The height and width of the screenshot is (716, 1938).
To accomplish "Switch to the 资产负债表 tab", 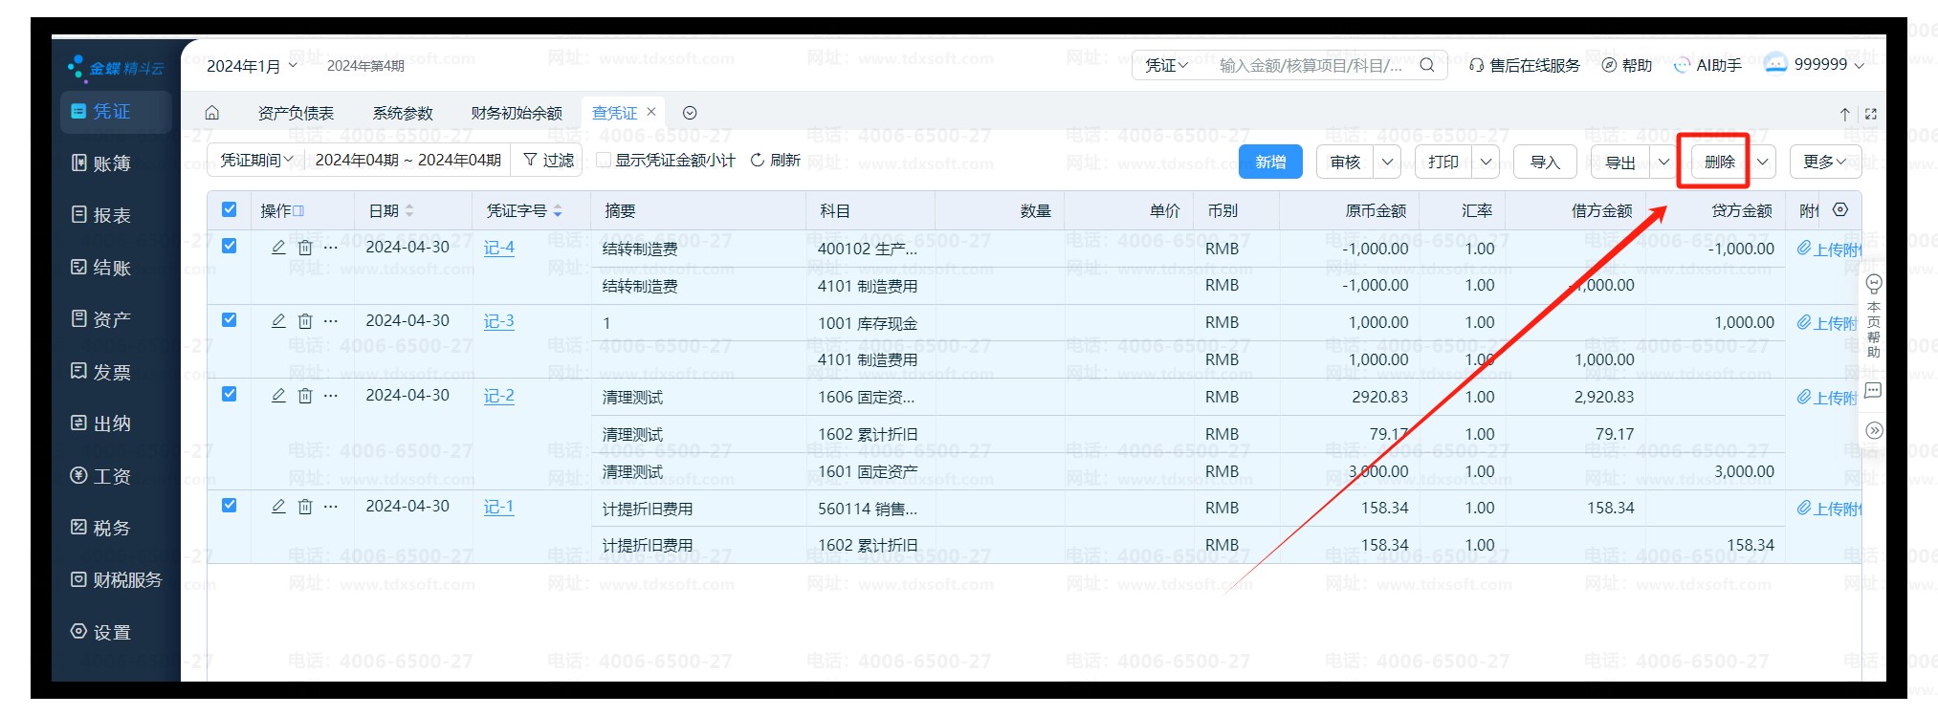I will click(296, 113).
